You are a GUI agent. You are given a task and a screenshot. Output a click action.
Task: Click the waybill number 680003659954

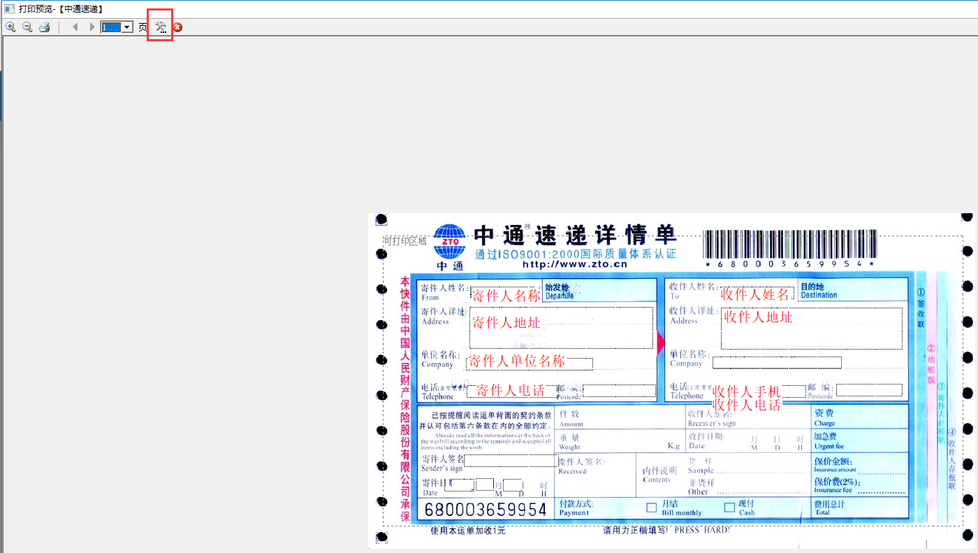click(486, 510)
